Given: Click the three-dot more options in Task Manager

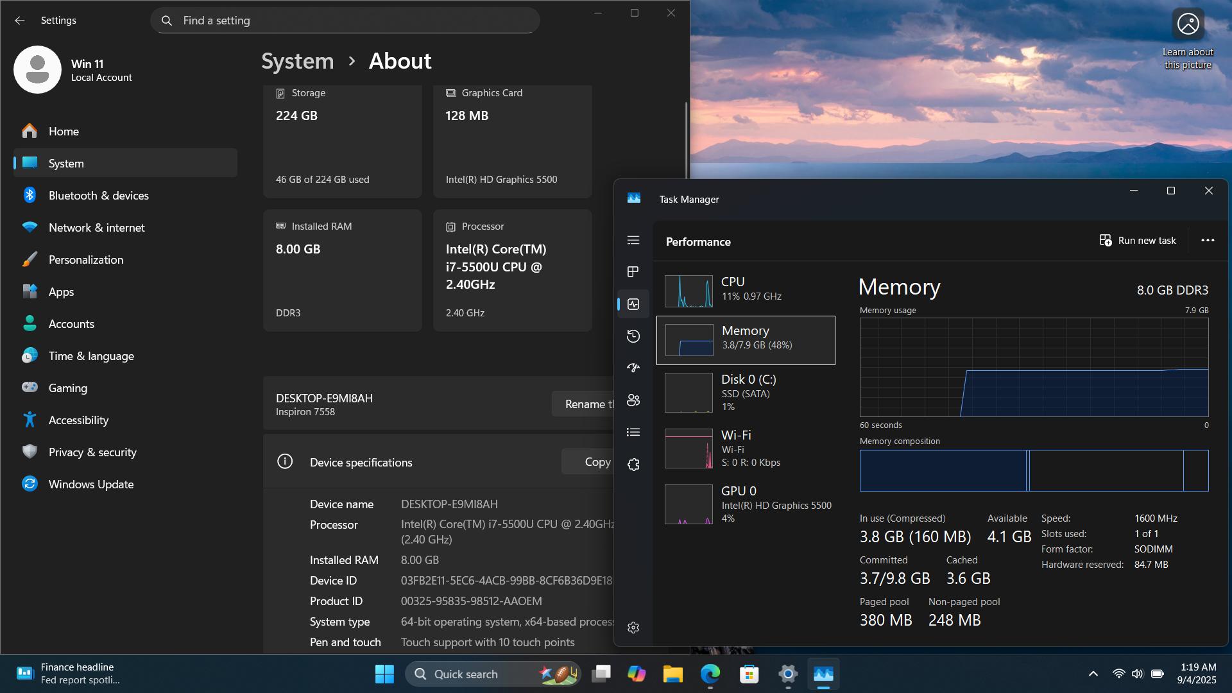Looking at the screenshot, I should 1208,241.
